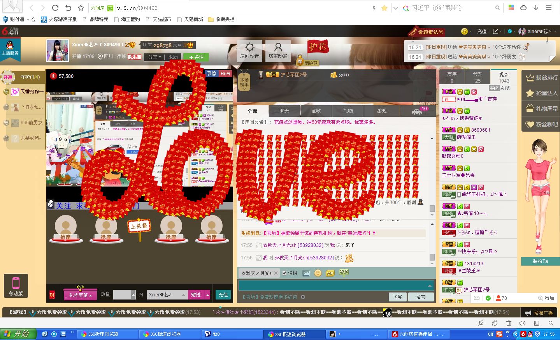Open 粉丝排行 in right sidebar

click(541, 78)
